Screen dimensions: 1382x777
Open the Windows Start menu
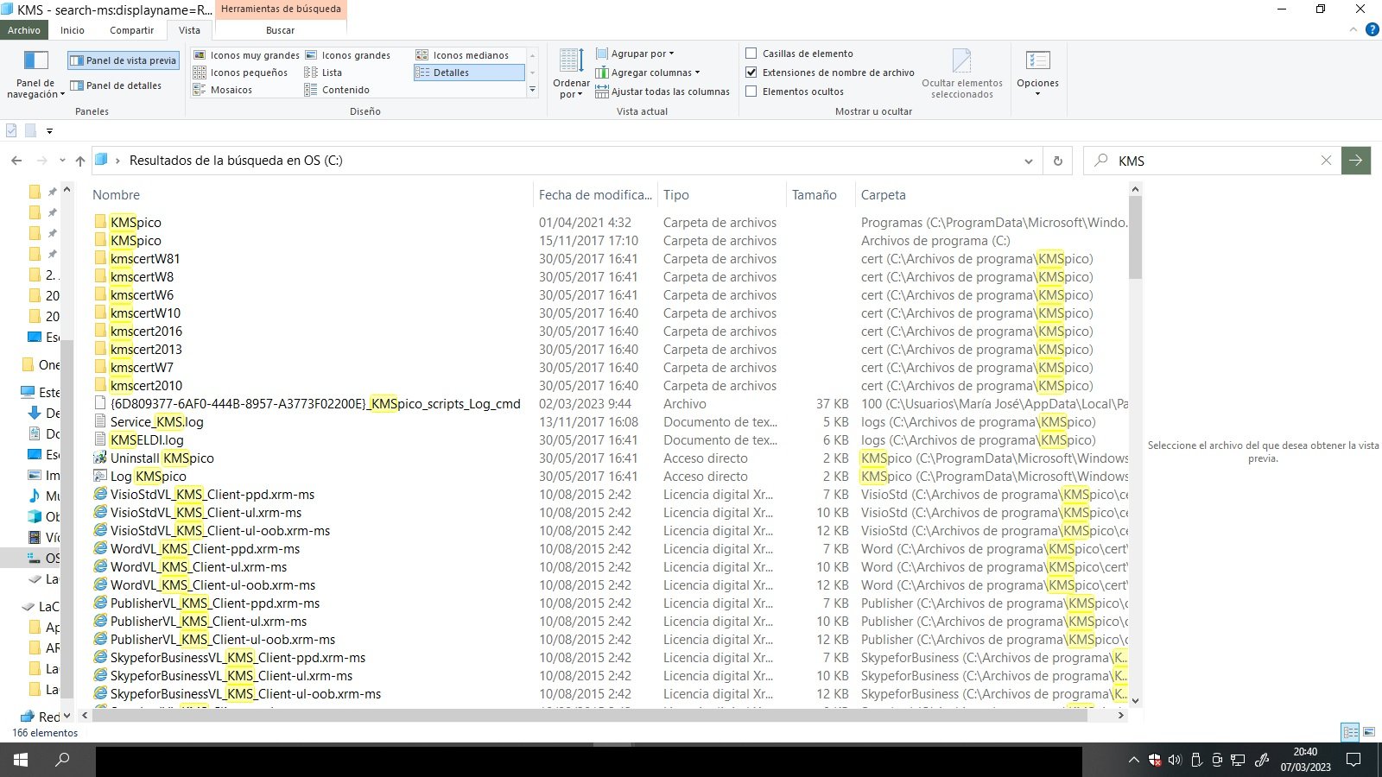[x=21, y=761]
